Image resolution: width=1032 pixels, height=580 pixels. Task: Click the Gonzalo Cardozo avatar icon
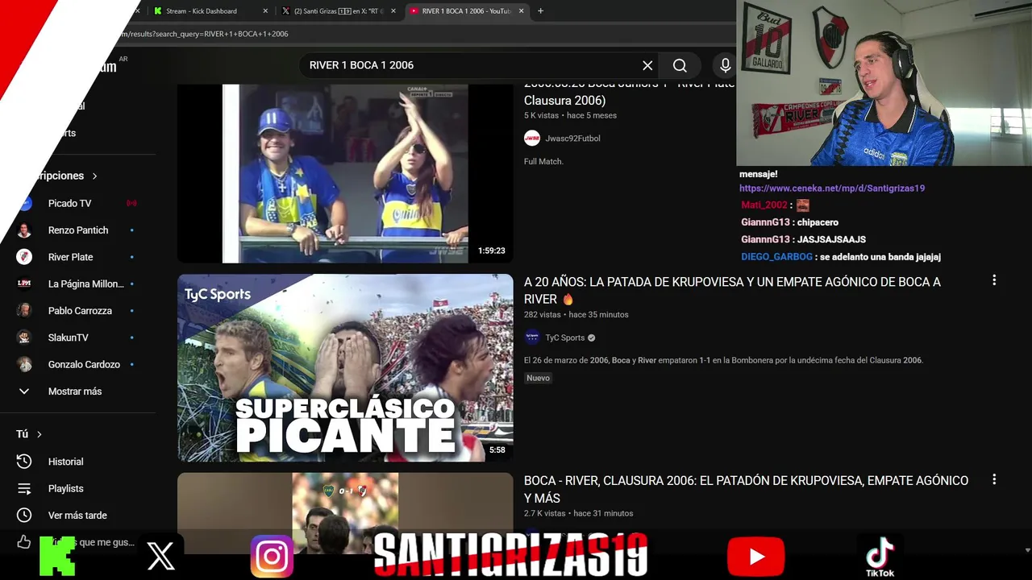pyautogui.click(x=24, y=364)
